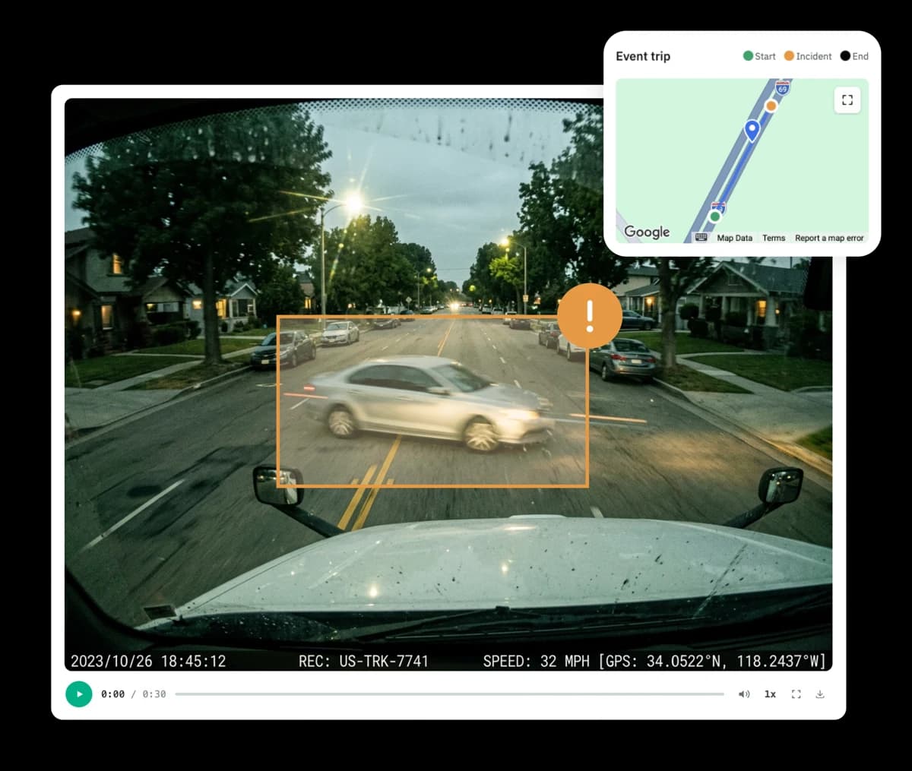The image size is (912, 771).
Task: Enter fullscreen on the video player
Action: (x=796, y=694)
